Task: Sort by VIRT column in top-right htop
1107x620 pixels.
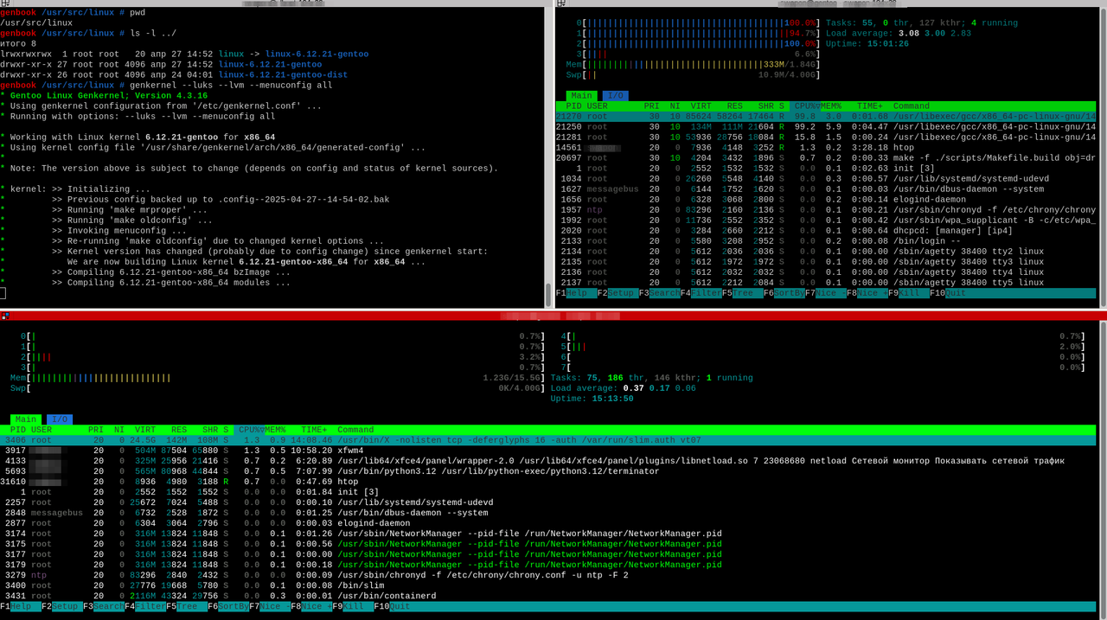Action: click(701, 106)
